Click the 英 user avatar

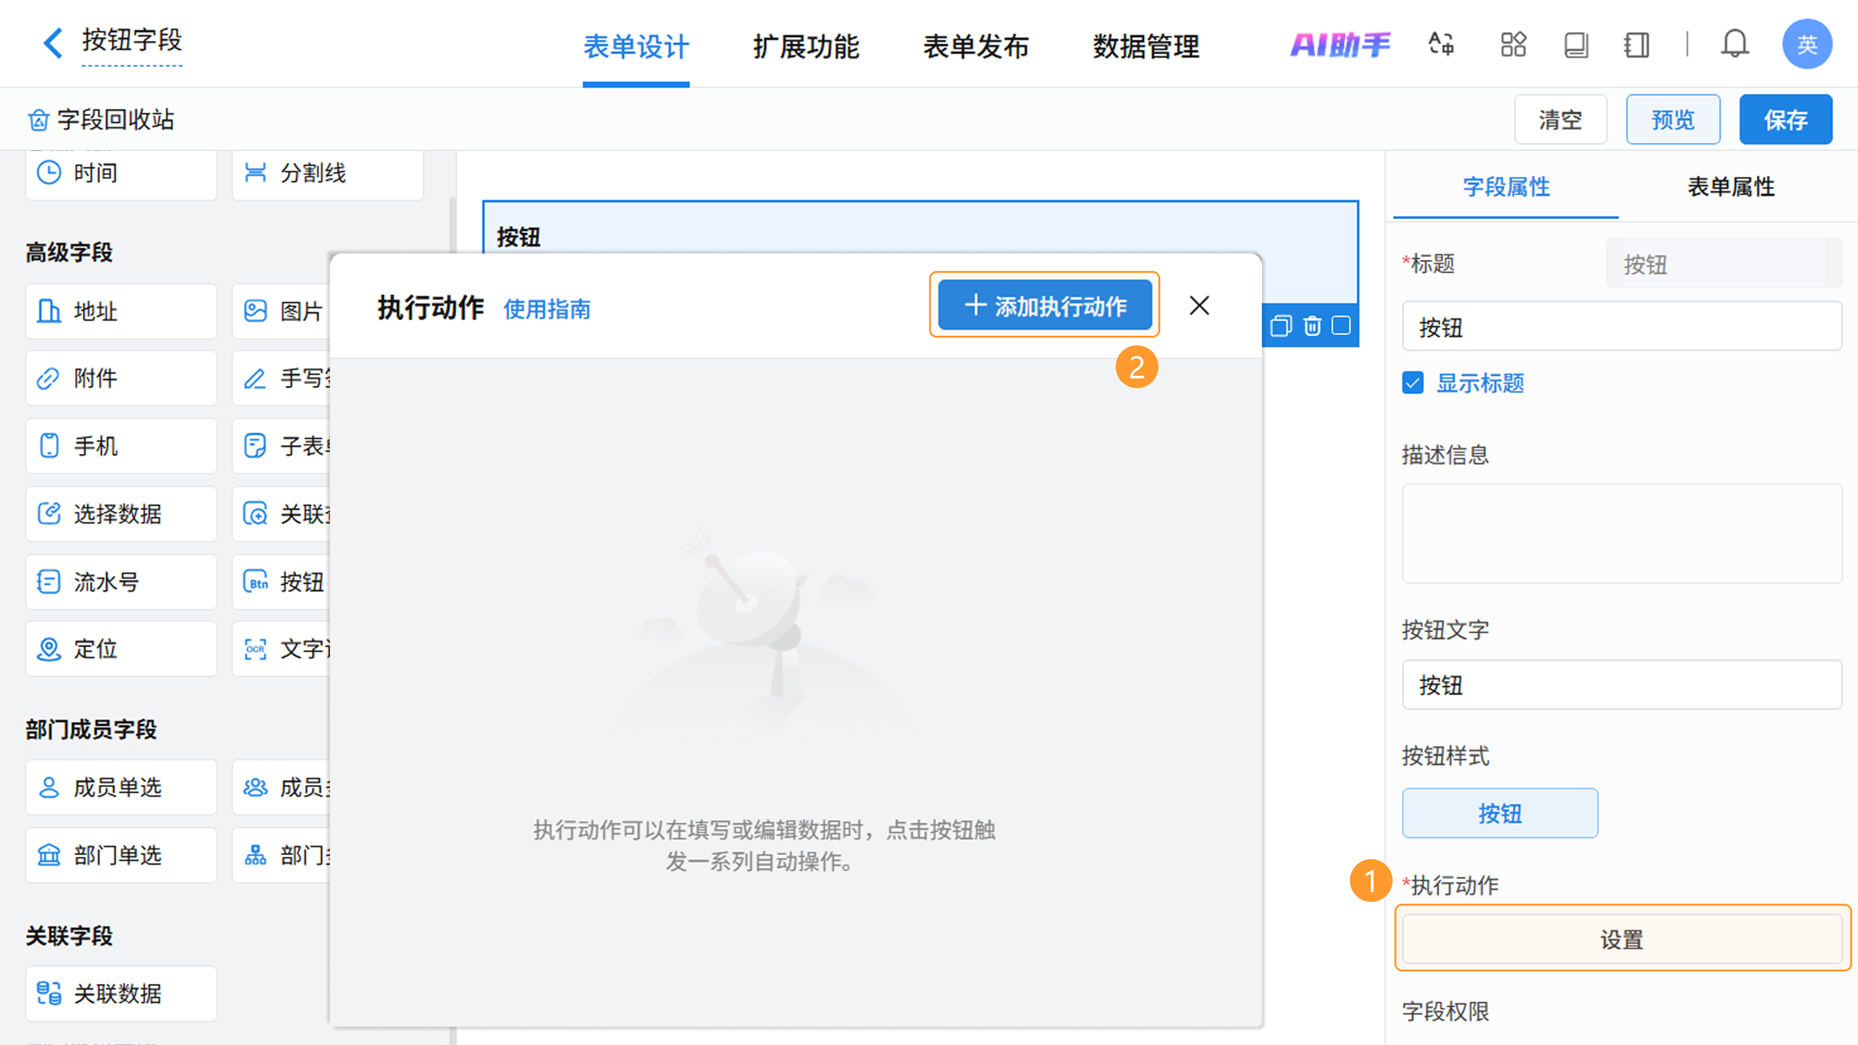(1806, 45)
